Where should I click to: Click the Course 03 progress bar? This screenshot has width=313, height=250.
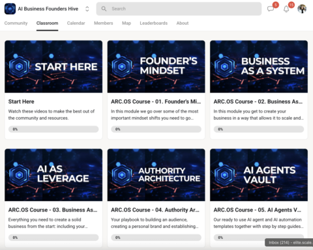point(53,238)
